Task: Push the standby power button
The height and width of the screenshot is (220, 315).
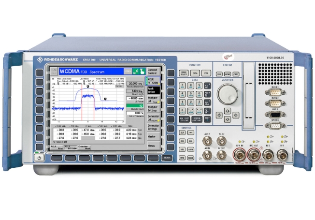Action: (x=39, y=158)
